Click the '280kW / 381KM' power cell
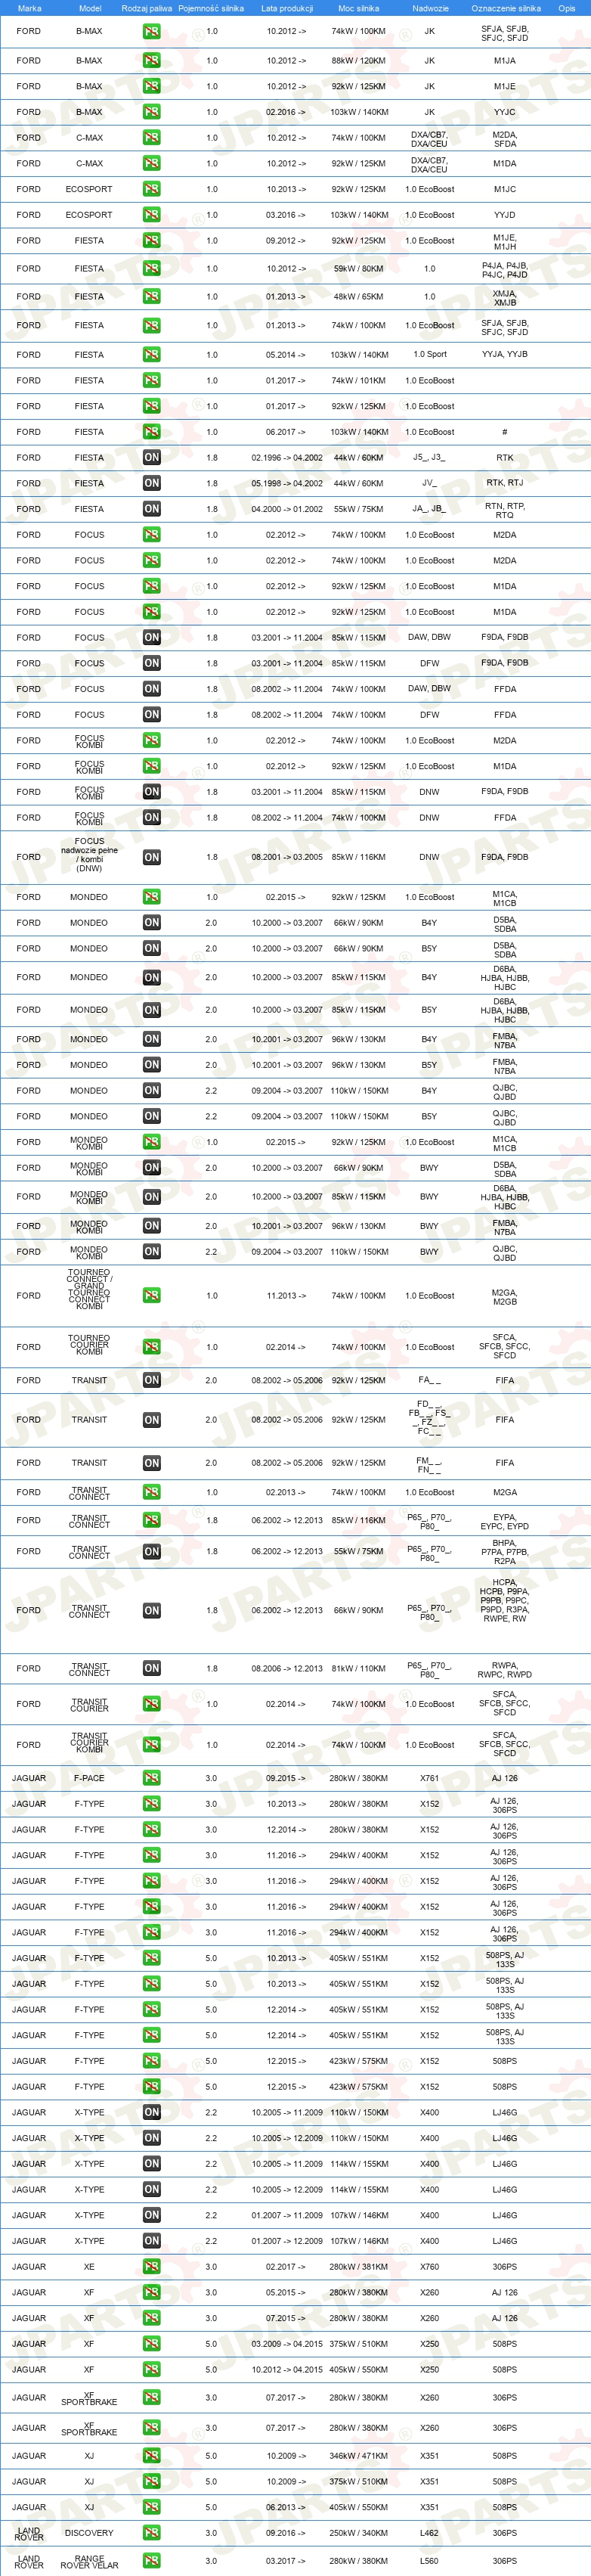The height and width of the screenshot is (2576, 591). click(358, 2267)
